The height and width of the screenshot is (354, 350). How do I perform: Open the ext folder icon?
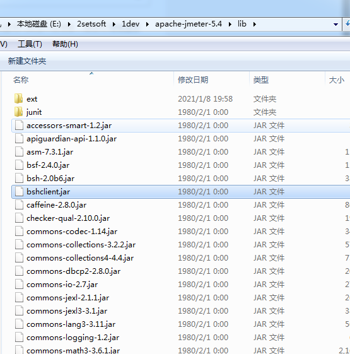click(x=18, y=98)
